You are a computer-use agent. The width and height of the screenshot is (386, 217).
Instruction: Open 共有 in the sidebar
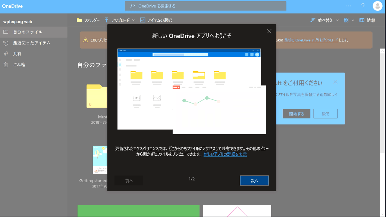[34, 54]
